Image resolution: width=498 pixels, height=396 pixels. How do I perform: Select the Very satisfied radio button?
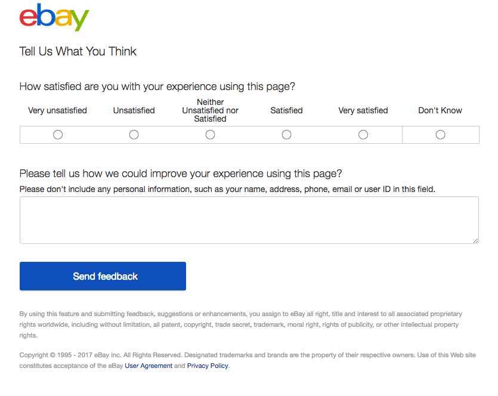click(363, 135)
